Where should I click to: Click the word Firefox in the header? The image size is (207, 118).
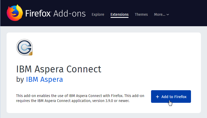pos(38,13)
